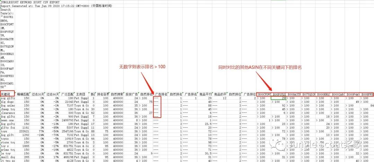The height and width of the screenshot is (162, 374).
Task: Select the keyword cell clearance
Action: (x=7, y=113)
